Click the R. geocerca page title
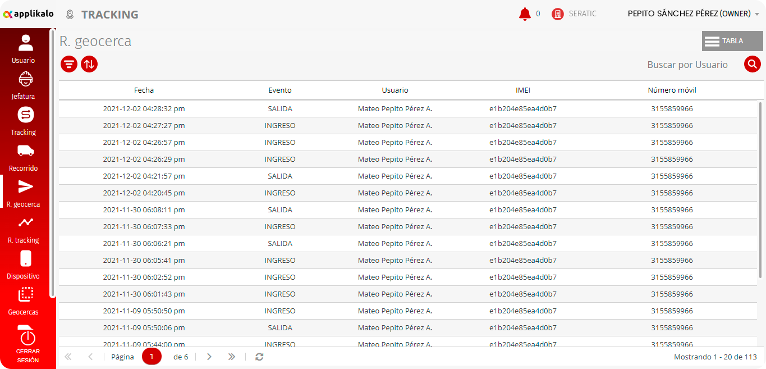 pyautogui.click(x=95, y=41)
